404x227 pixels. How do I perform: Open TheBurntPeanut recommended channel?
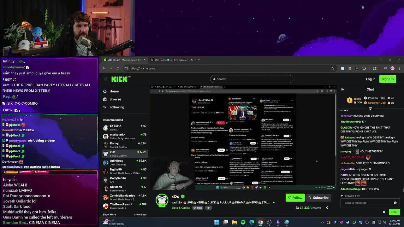[x=125, y=206]
